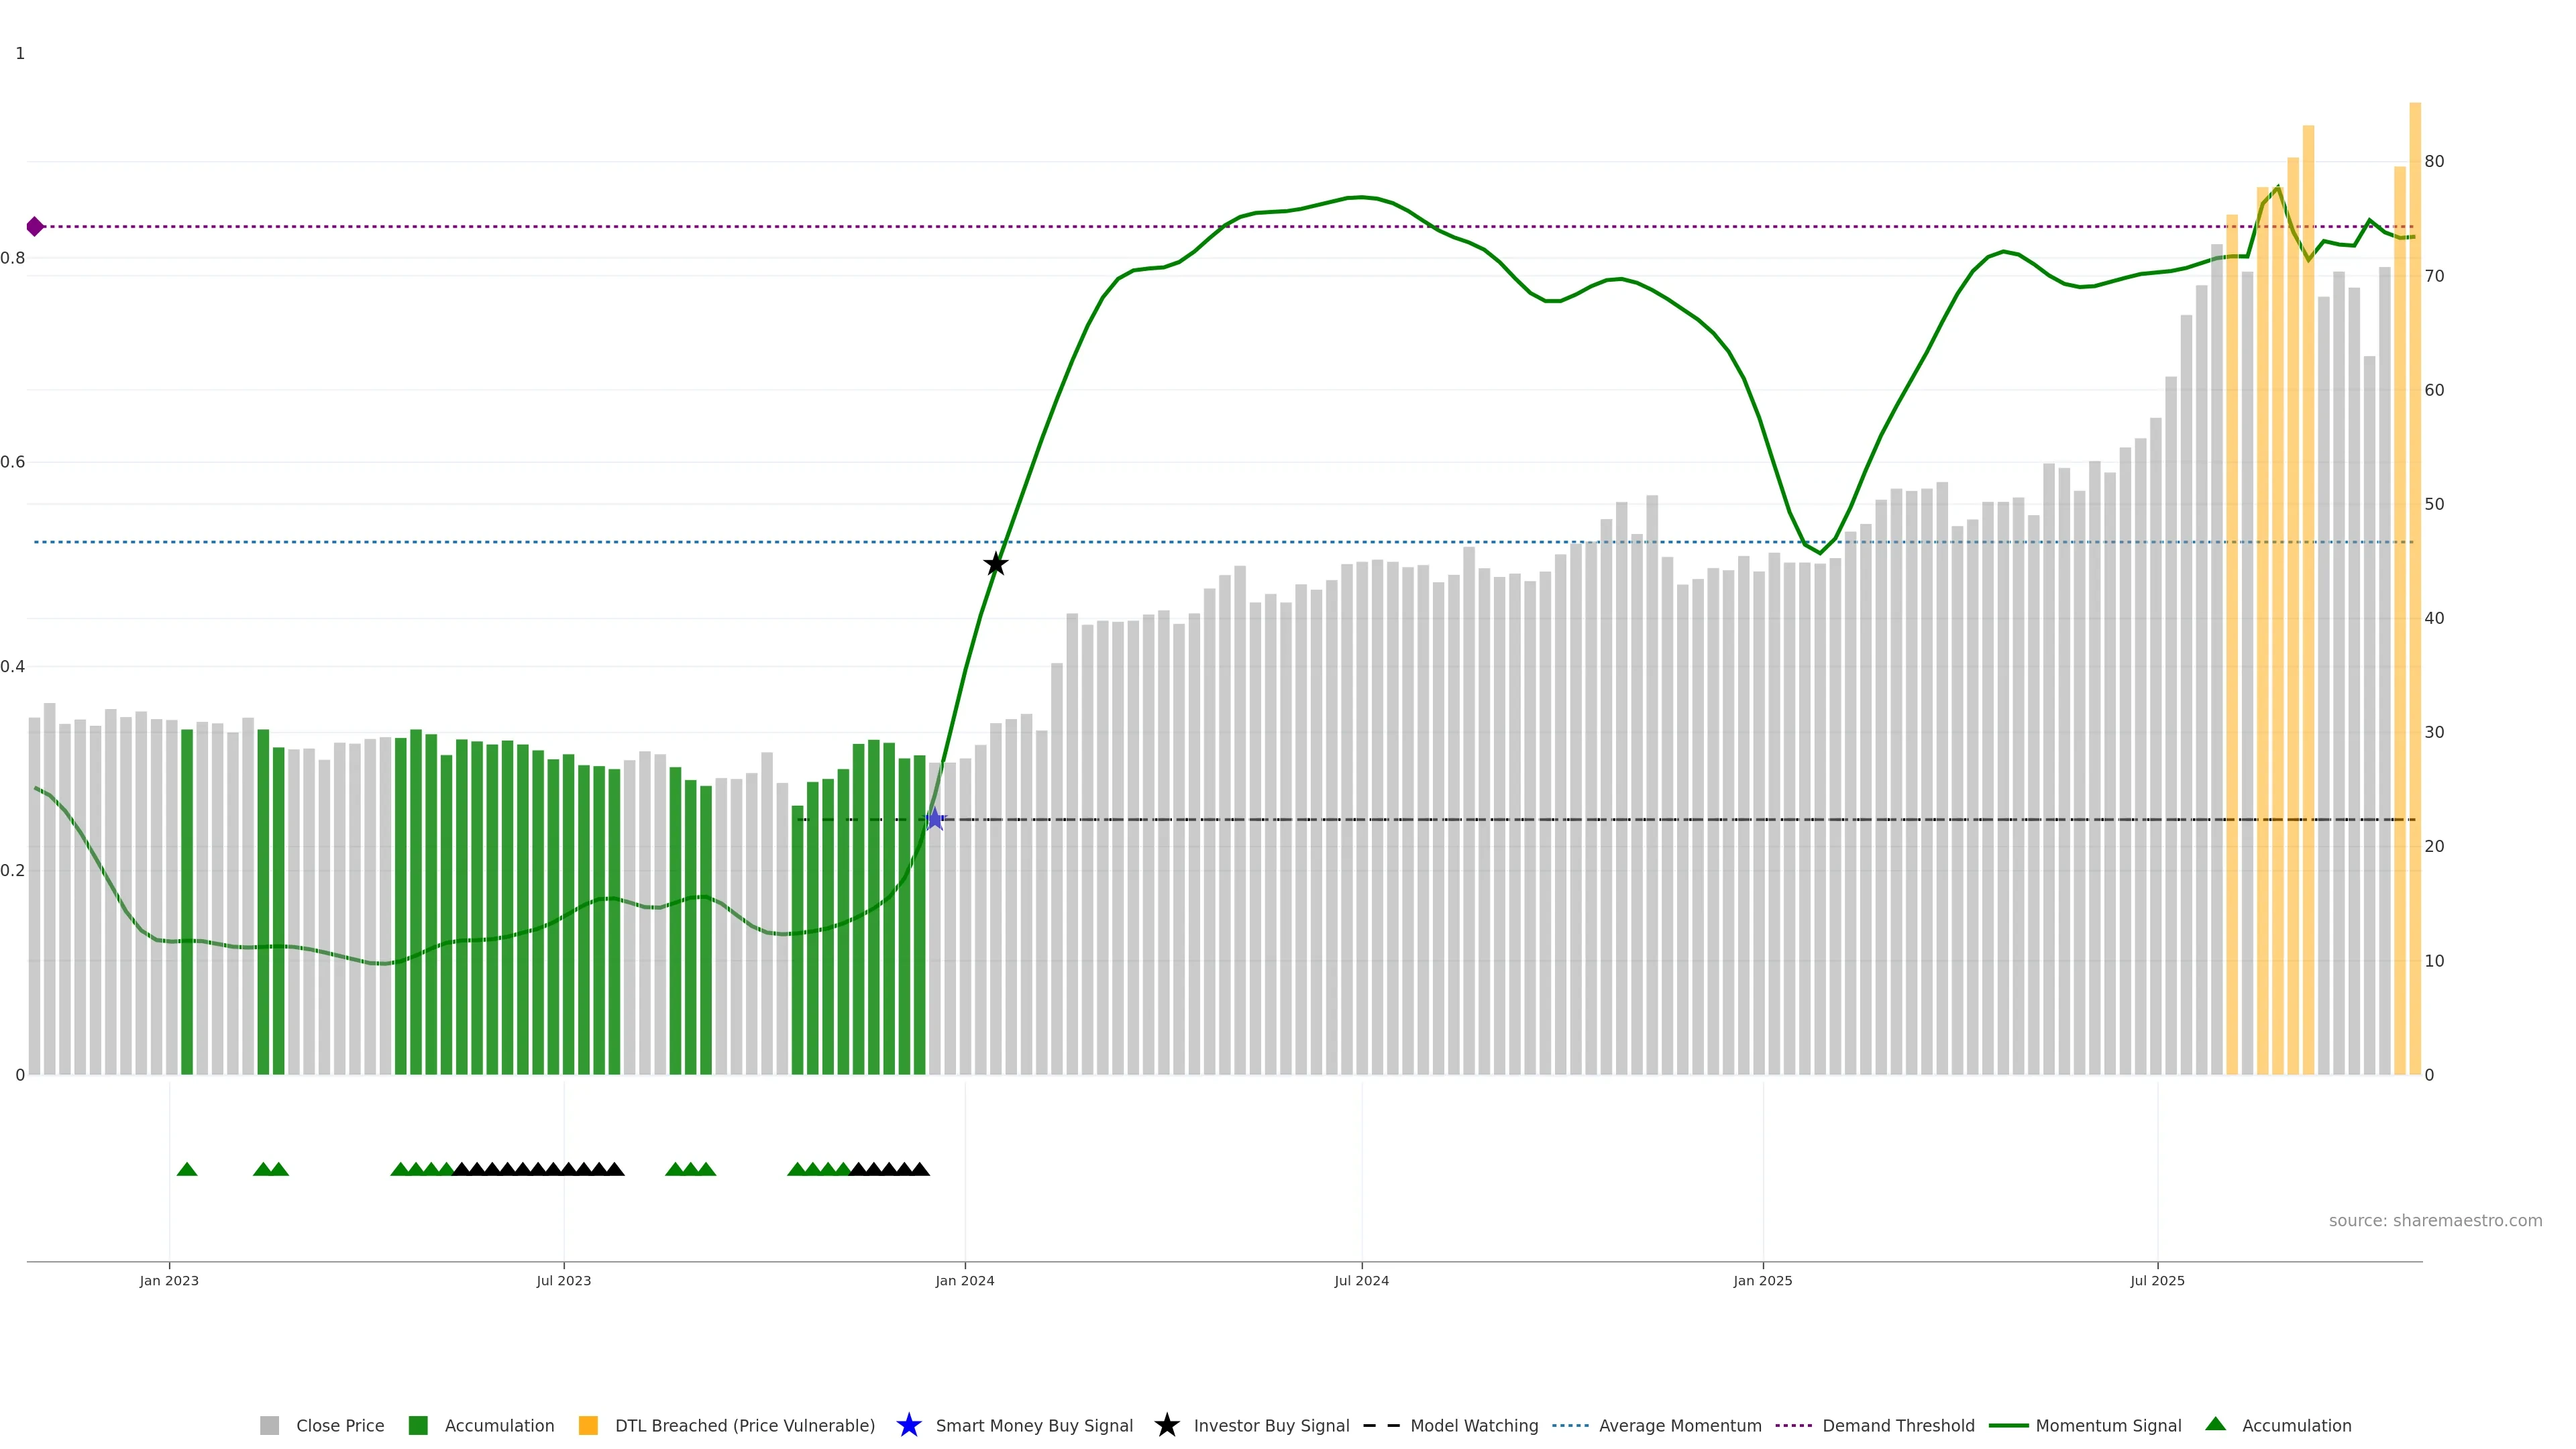This screenshot has height=1449, width=2576.
Task: Click the black Investor Buy Signal star on chart
Action: (x=995, y=564)
